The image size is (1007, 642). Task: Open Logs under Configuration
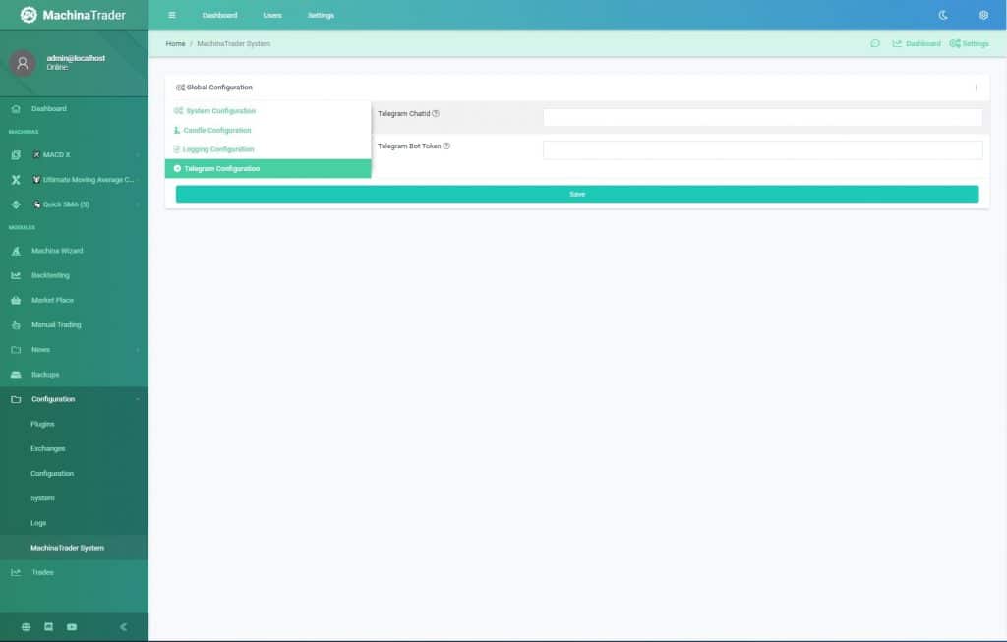(38, 523)
